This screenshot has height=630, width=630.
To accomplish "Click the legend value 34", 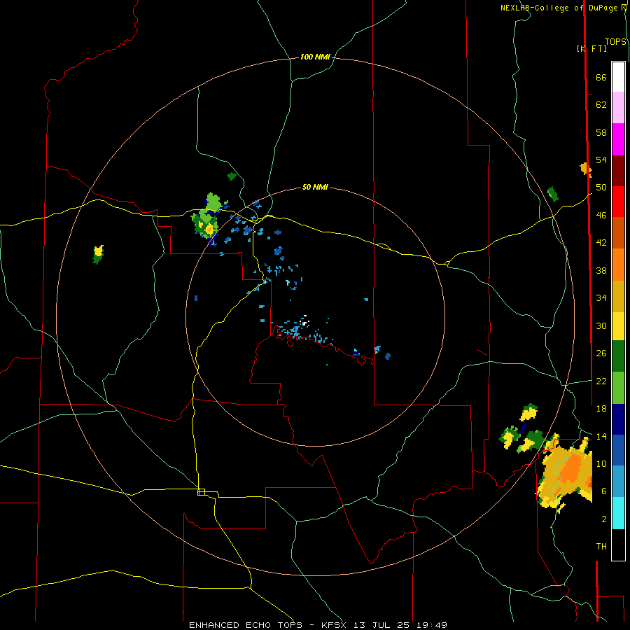I will click(601, 297).
